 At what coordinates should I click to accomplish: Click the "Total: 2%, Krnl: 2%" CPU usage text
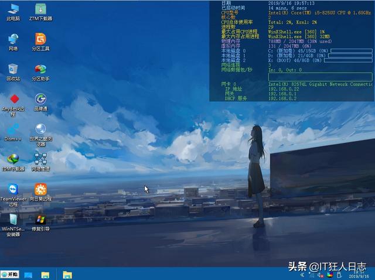293,22
